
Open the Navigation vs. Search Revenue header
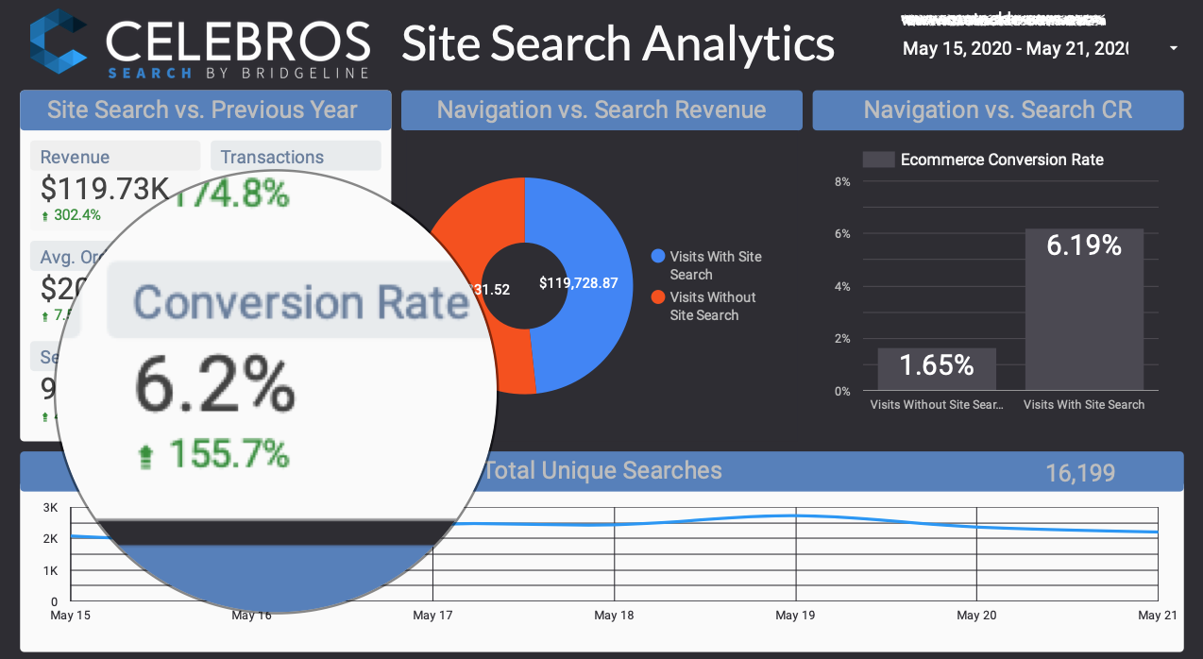pos(601,110)
